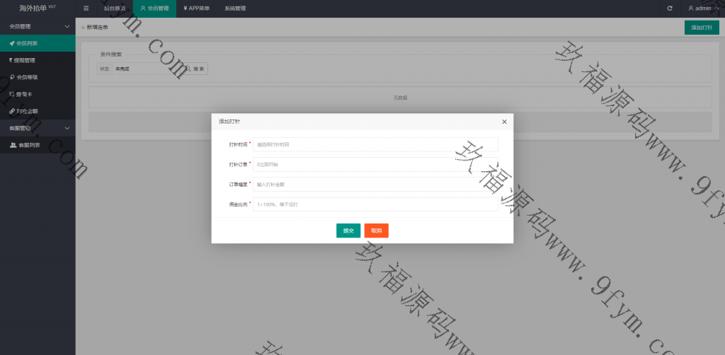
Task: Click the hamburger menu collapse icon
Action: click(86, 8)
